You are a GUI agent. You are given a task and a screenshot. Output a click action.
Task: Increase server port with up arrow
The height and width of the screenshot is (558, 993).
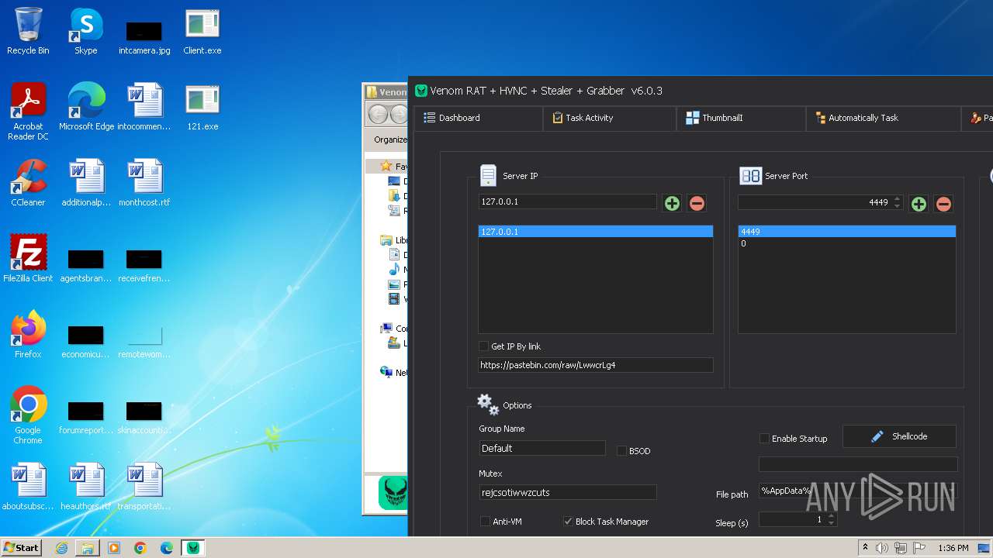898,198
